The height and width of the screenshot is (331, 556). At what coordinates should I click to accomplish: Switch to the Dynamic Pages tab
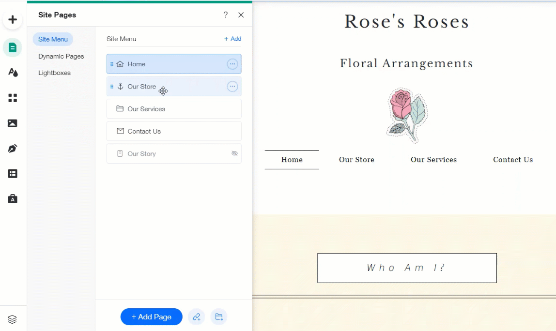click(61, 56)
